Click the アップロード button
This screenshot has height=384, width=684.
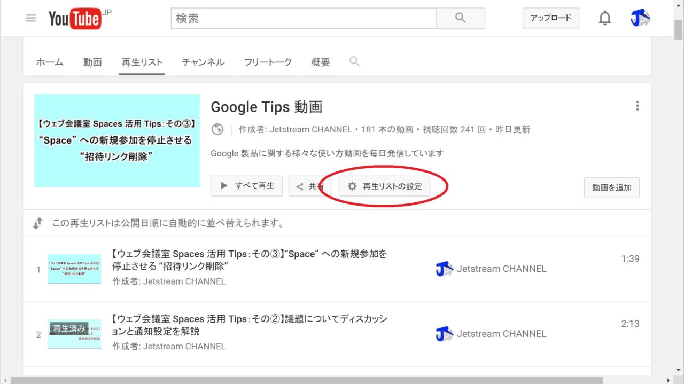pos(550,18)
